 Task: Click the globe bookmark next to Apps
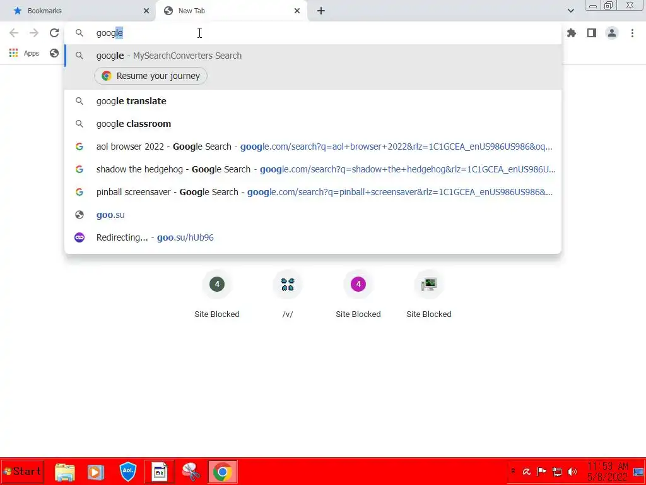tap(54, 53)
